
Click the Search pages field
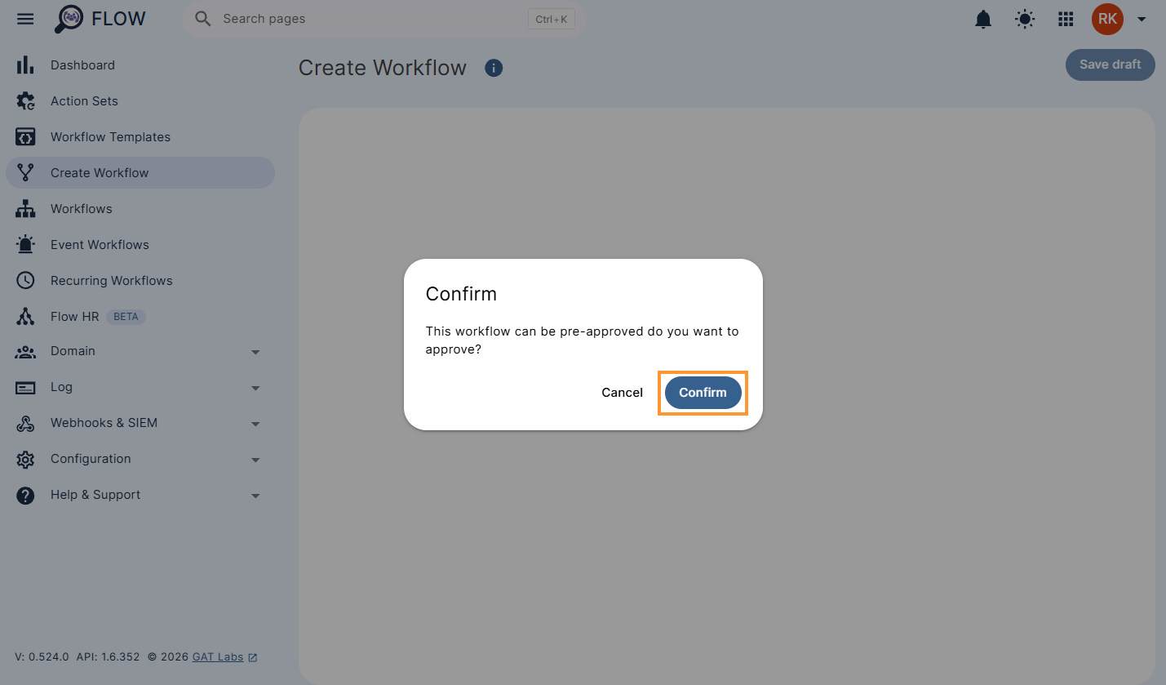click(x=383, y=19)
